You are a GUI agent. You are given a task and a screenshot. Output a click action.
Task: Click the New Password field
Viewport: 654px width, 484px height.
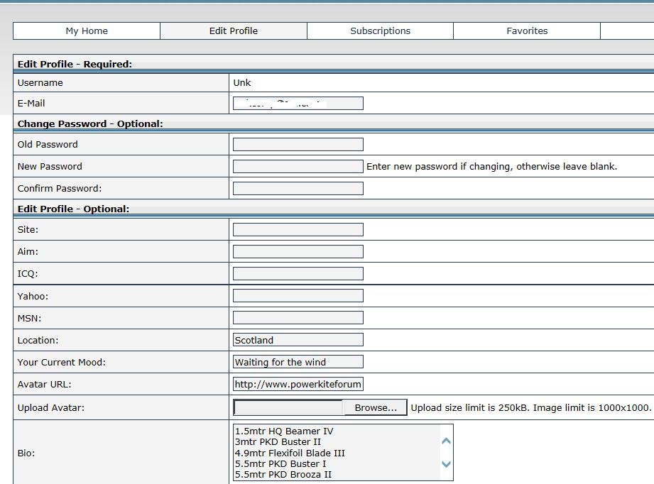[298, 167]
